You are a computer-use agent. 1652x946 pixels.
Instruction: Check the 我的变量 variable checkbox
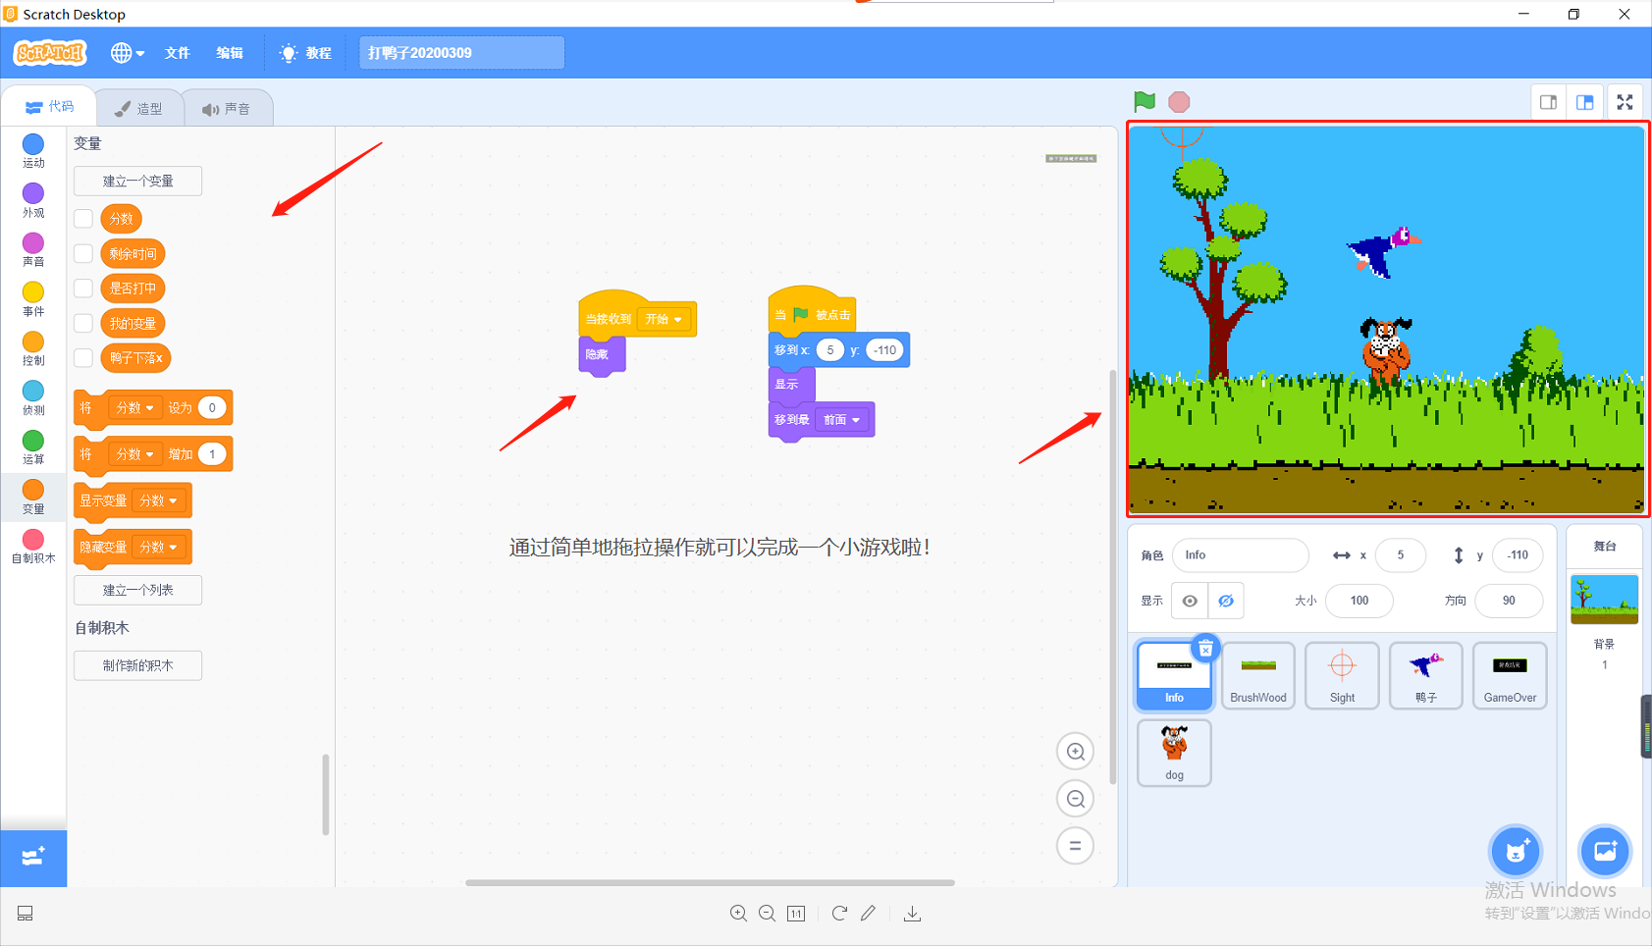(83, 324)
